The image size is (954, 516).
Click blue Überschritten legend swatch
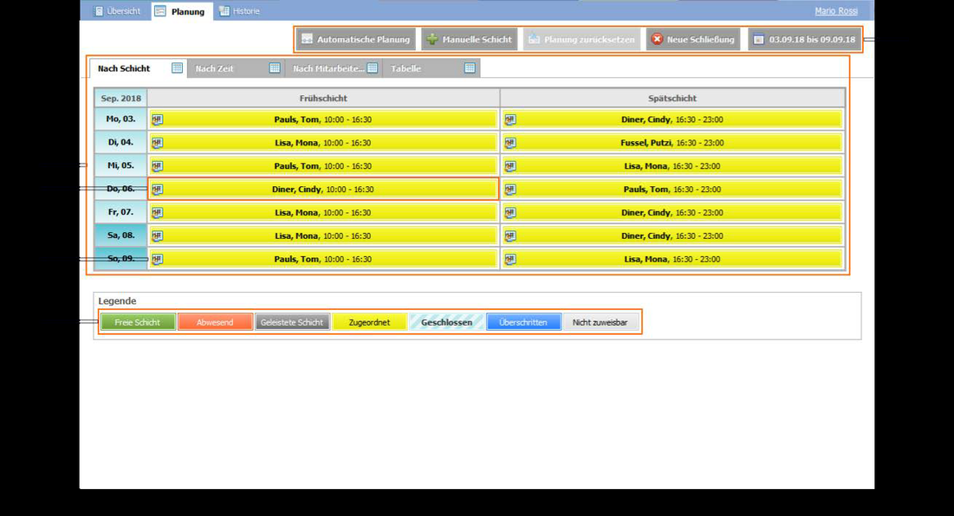tap(523, 322)
